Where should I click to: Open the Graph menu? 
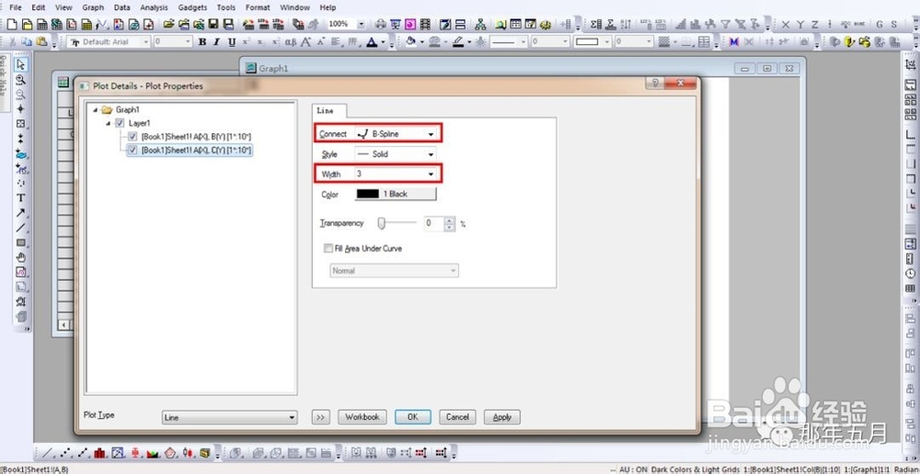pyautogui.click(x=93, y=7)
